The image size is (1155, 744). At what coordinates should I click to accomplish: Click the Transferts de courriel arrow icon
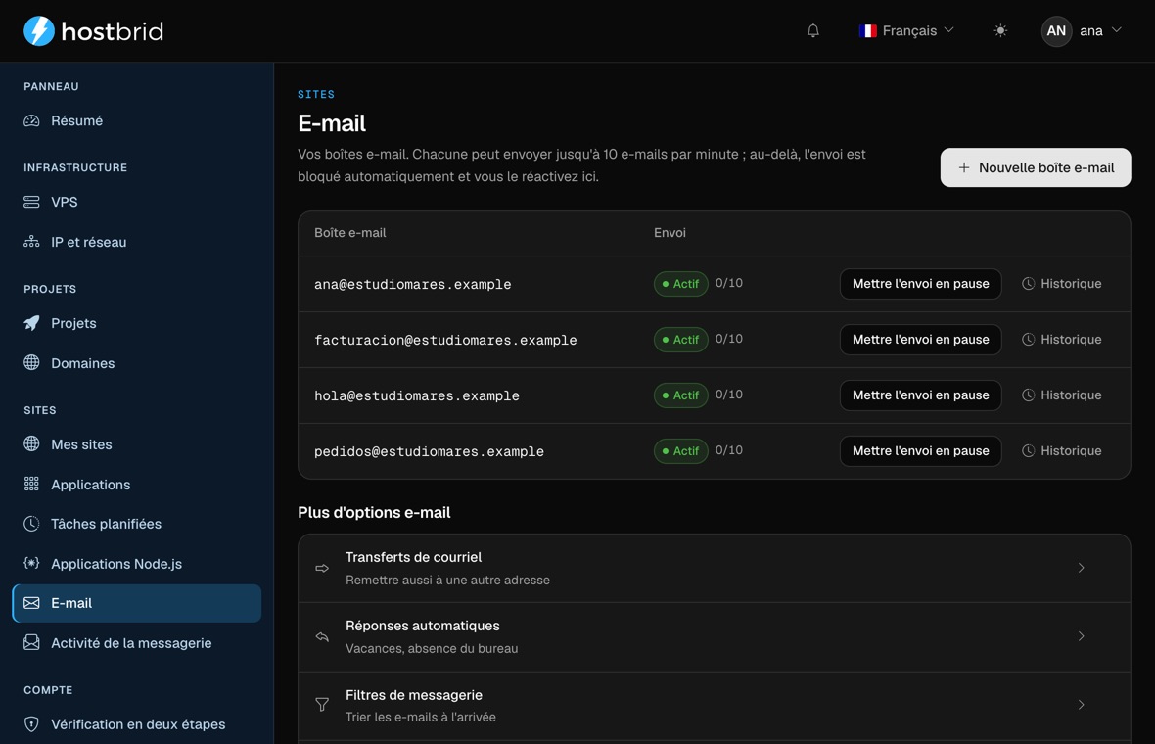[322, 568]
